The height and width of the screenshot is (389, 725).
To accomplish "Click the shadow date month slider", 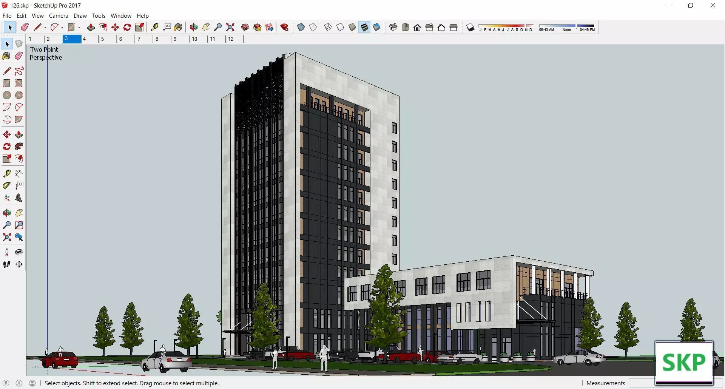I will (506, 27).
